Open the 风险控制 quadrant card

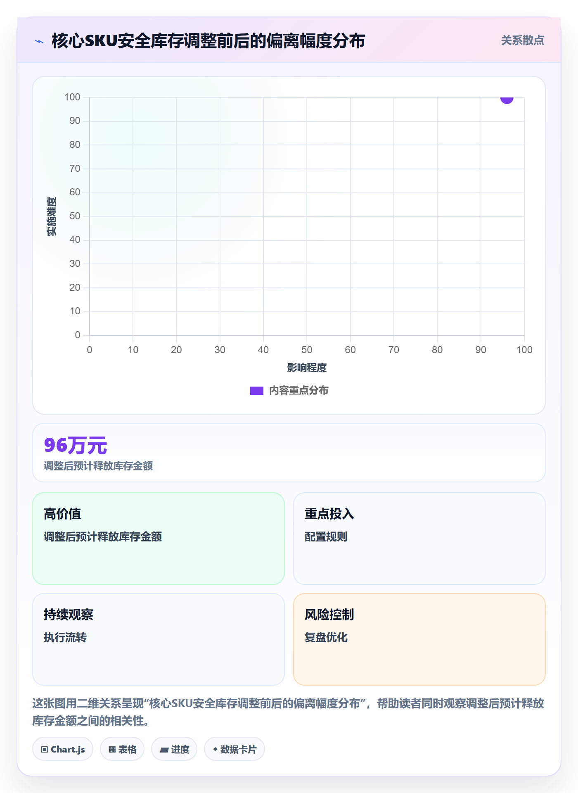coord(419,639)
